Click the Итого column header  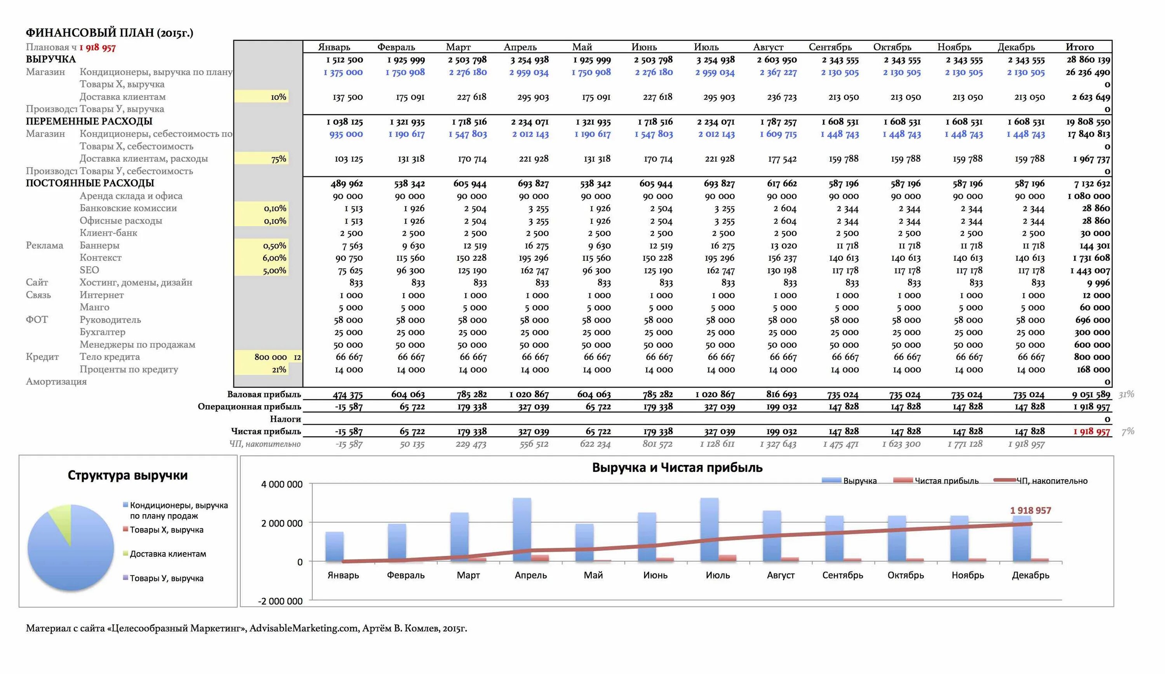(1080, 47)
